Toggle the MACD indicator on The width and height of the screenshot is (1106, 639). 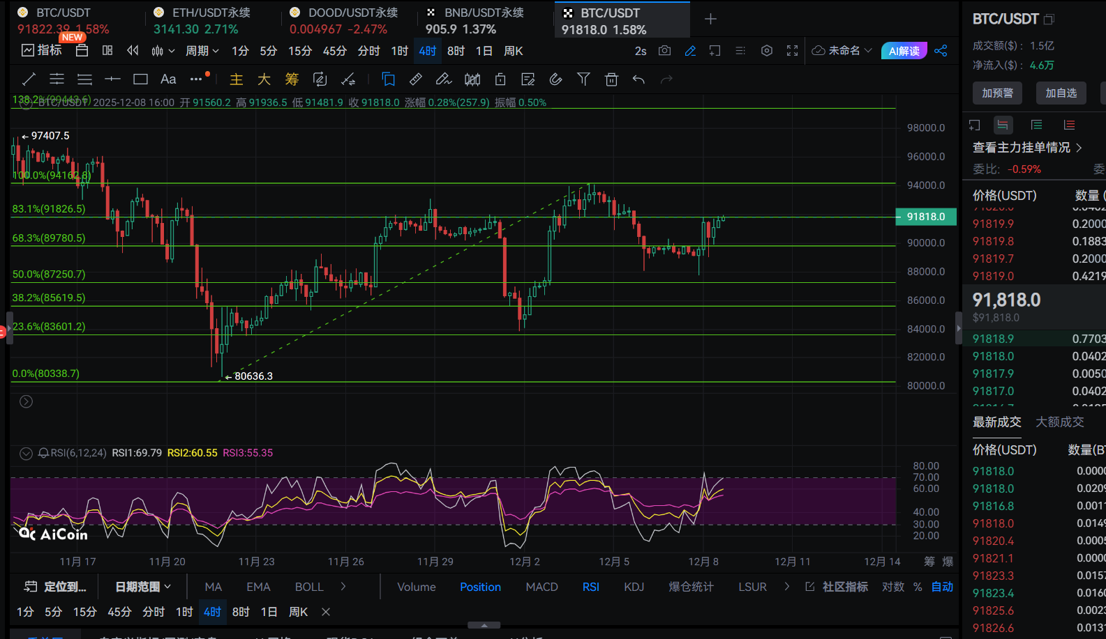[x=541, y=587]
